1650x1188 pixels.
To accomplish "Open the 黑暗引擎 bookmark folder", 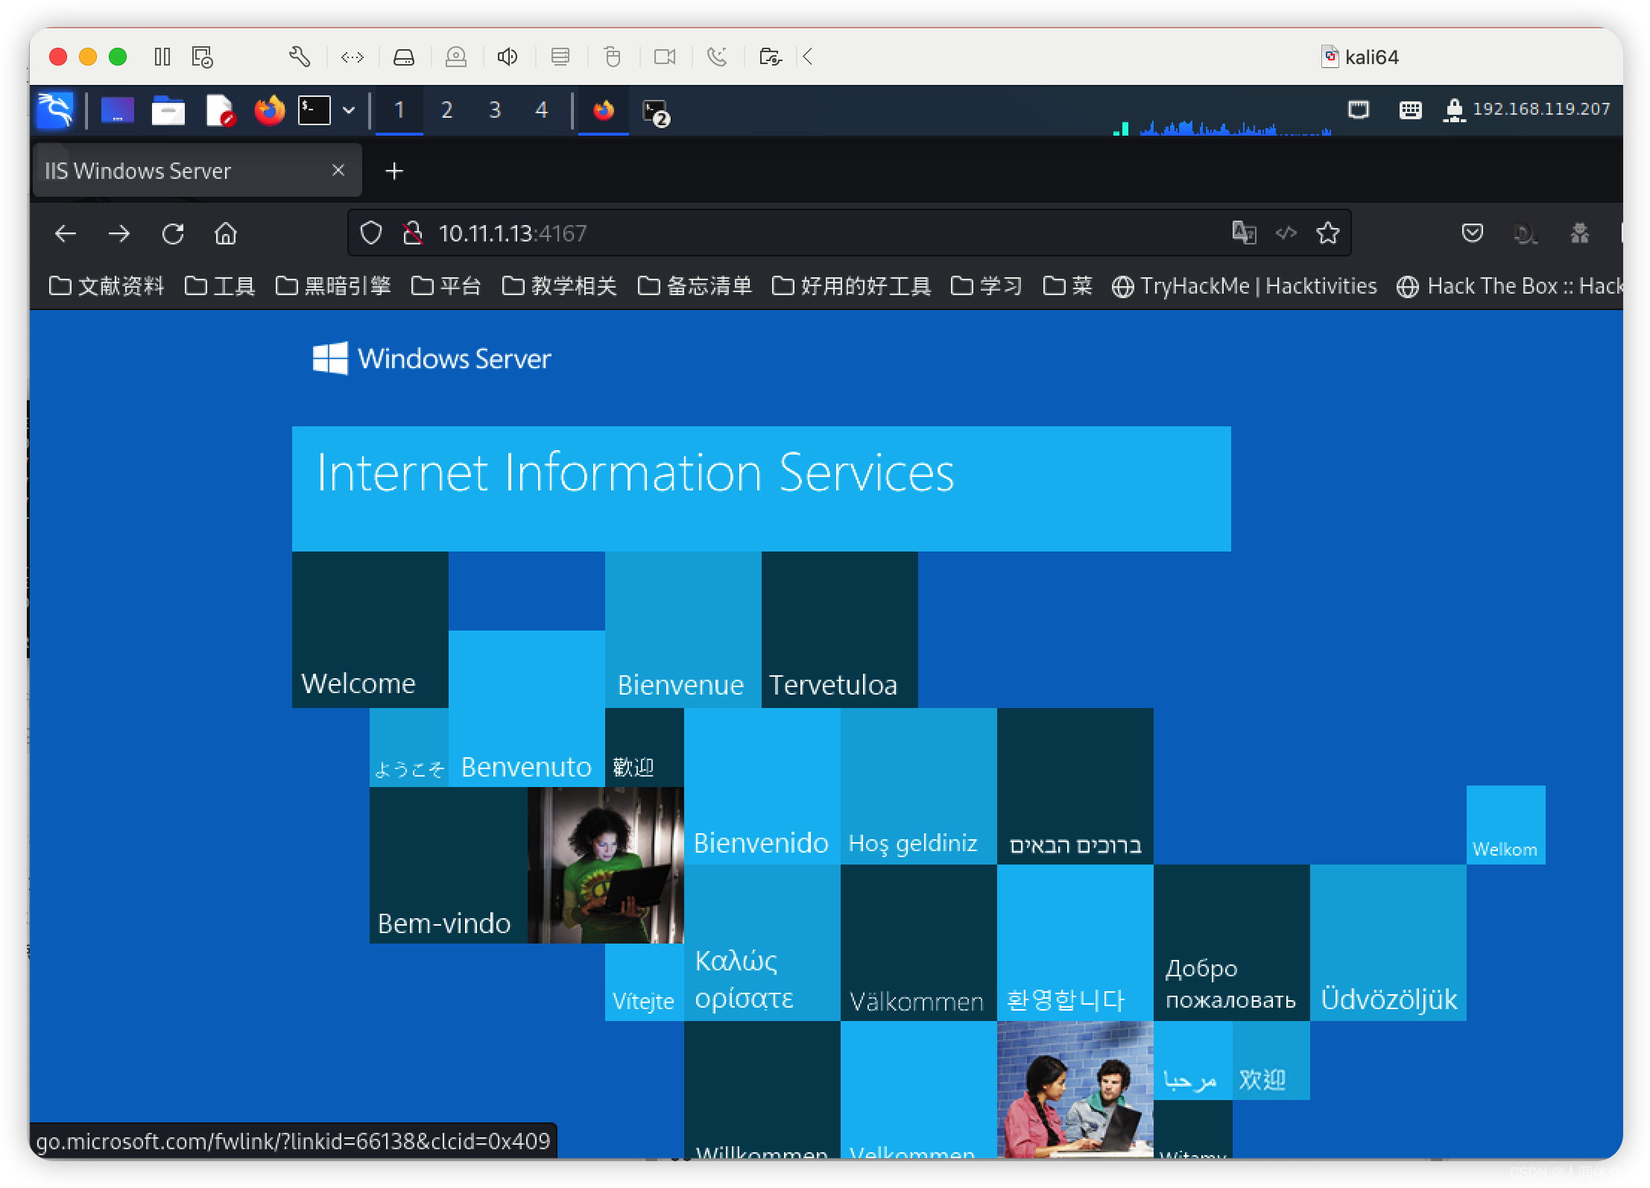I will [333, 286].
